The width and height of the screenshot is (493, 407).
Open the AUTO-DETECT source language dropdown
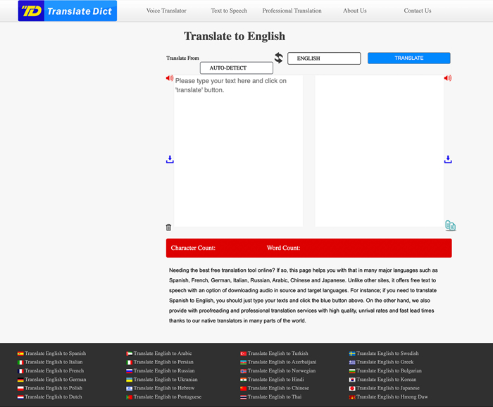(236, 68)
